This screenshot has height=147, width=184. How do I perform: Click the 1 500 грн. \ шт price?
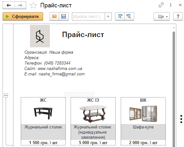43,143
